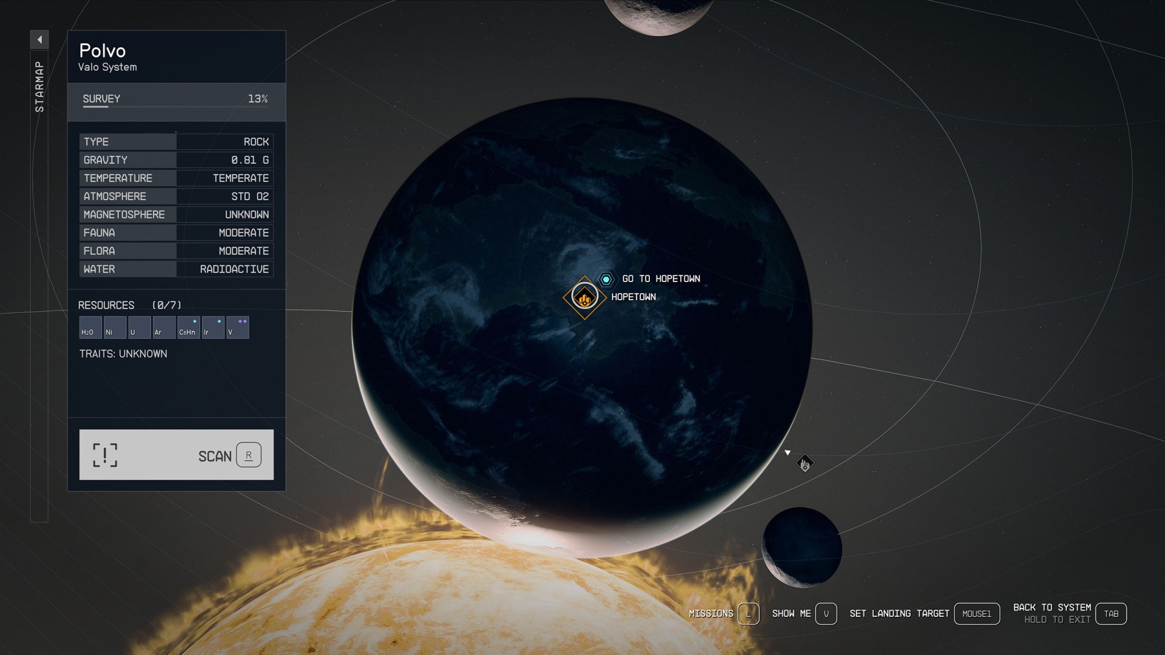This screenshot has height=655, width=1165.
Task: Select the V resource tile
Action: tap(237, 327)
